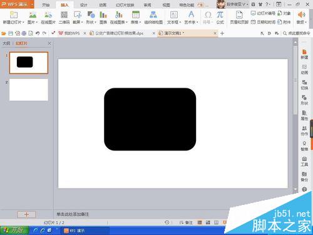Open the Windows Start (开始) button

tap(14, 231)
